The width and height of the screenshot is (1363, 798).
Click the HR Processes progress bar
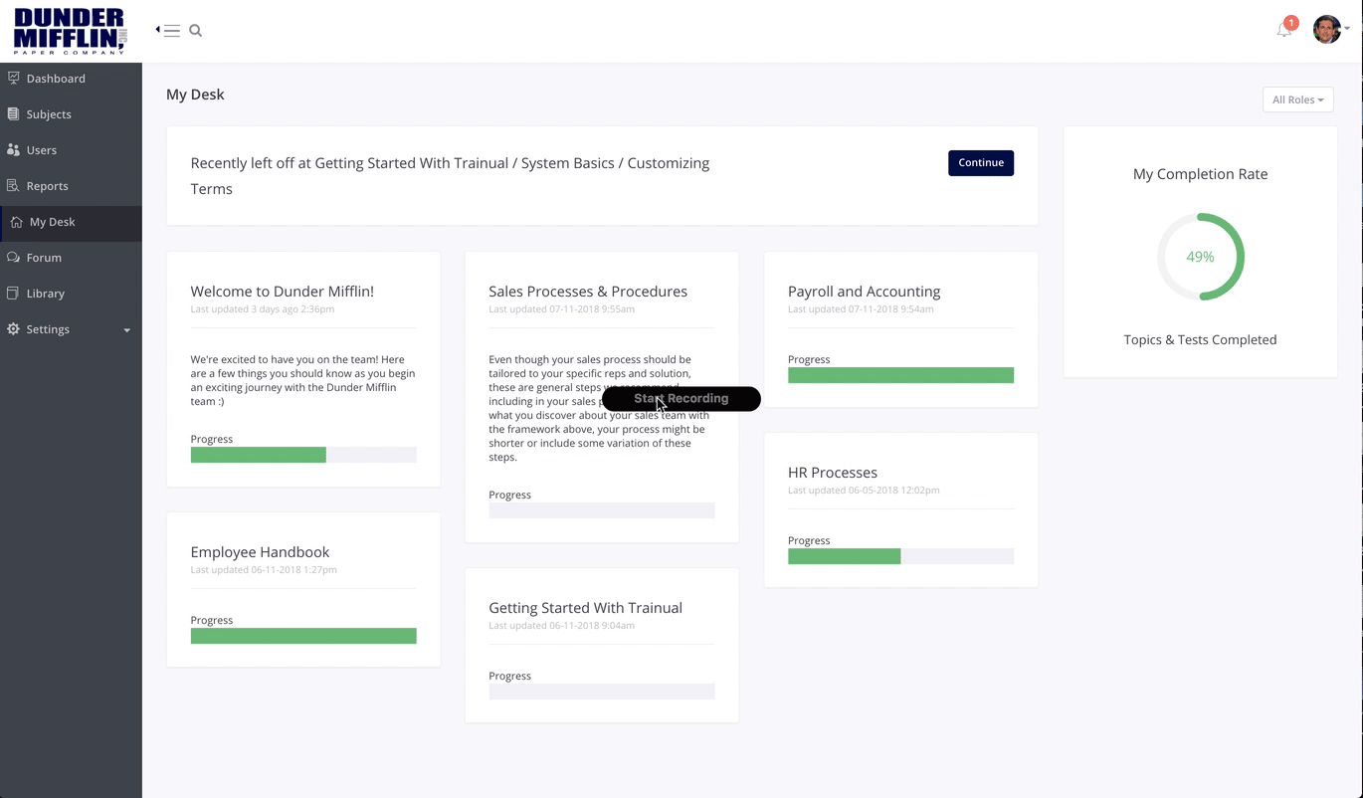pos(900,556)
